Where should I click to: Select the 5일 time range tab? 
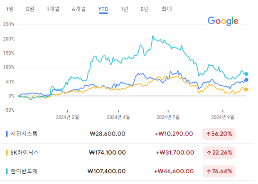pos(30,9)
